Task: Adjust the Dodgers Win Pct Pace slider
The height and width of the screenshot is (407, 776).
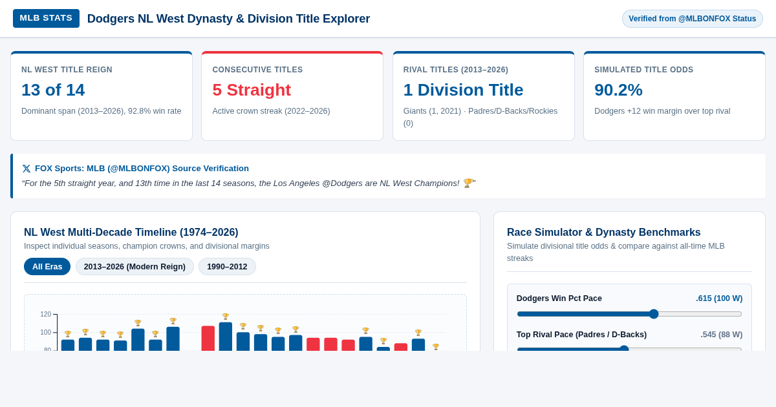Action: click(629, 314)
